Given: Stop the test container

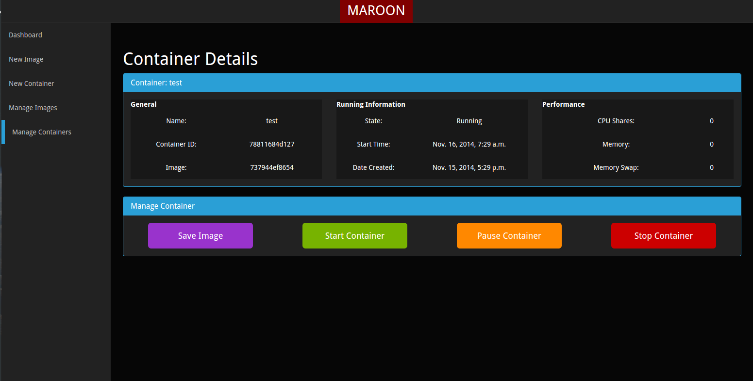Looking at the screenshot, I should point(663,235).
